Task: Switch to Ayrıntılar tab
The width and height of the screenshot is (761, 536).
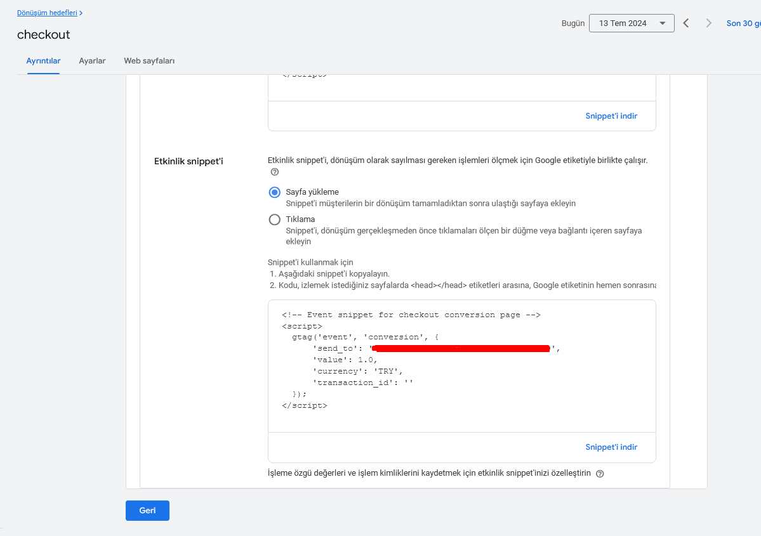Action: (x=43, y=61)
